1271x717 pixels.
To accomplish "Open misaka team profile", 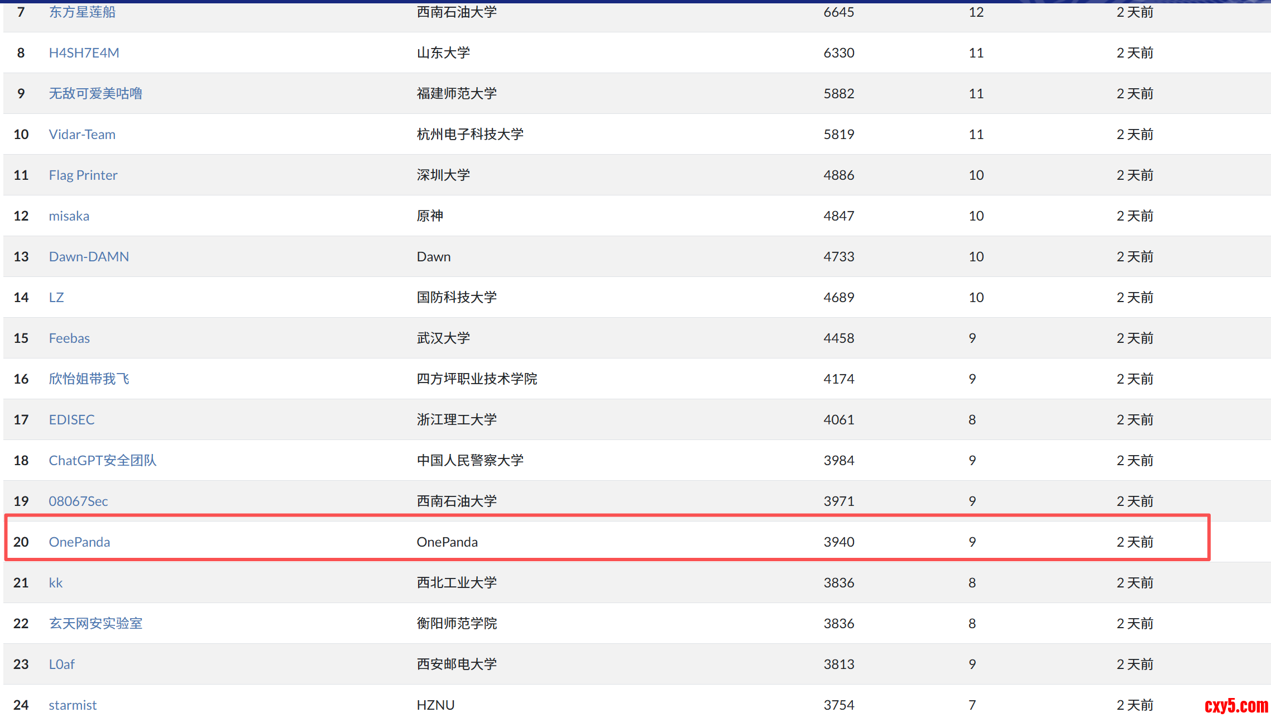I will (x=69, y=216).
